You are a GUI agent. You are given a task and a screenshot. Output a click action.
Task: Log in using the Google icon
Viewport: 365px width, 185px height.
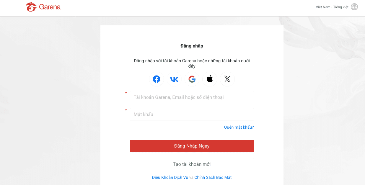pyautogui.click(x=192, y=79)
